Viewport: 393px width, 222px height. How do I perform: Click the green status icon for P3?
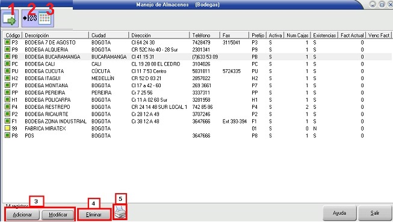[x=7, y=42]
